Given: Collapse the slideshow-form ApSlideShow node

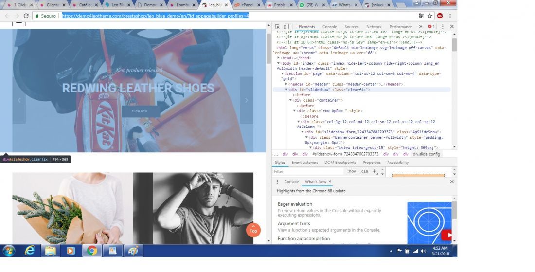Looking at the screenshot, I should (303, 132).
